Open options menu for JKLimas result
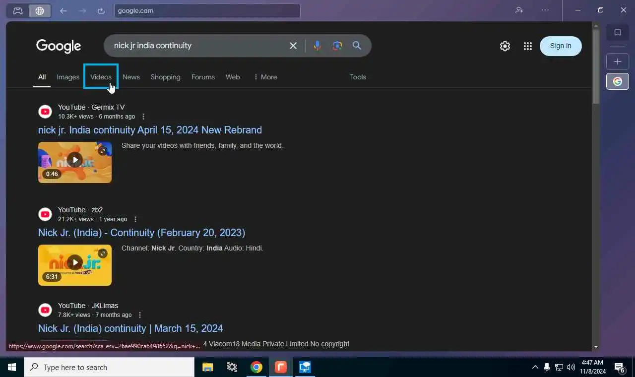635x377 pixels. point(140,315)
